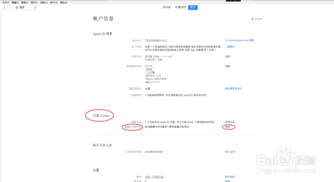This screenshot has height=182, width=334.
Task: Click the 中国 country value
Action: 147,89
